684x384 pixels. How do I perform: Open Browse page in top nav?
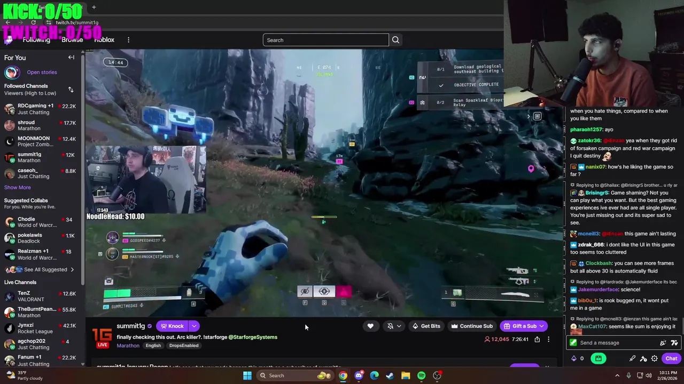pos(72,40)
